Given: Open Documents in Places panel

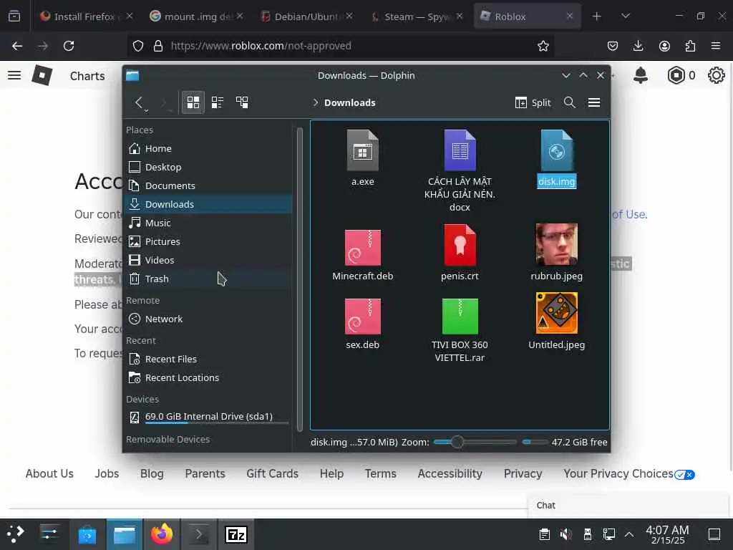Looking at the screenshot, I should 208,185.
